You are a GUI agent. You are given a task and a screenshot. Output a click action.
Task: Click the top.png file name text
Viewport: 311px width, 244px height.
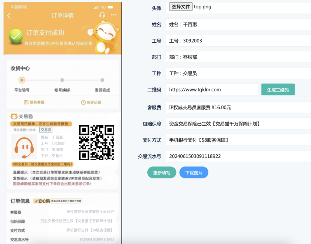coord(203,7)
